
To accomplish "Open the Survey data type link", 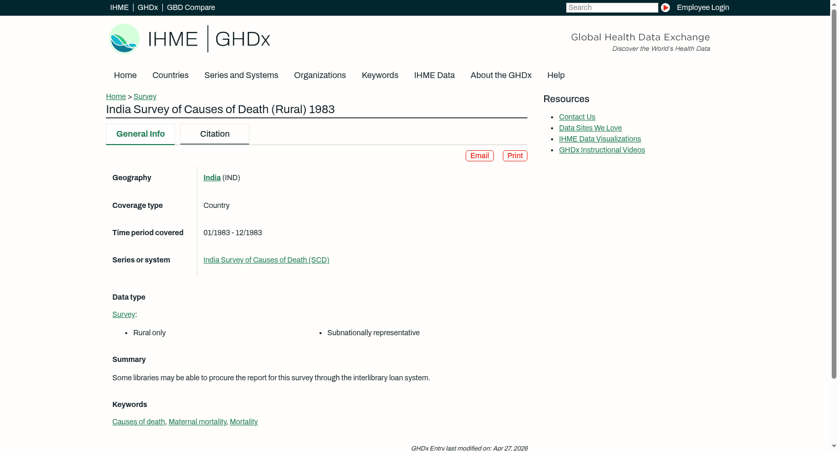I will (124, 314).
